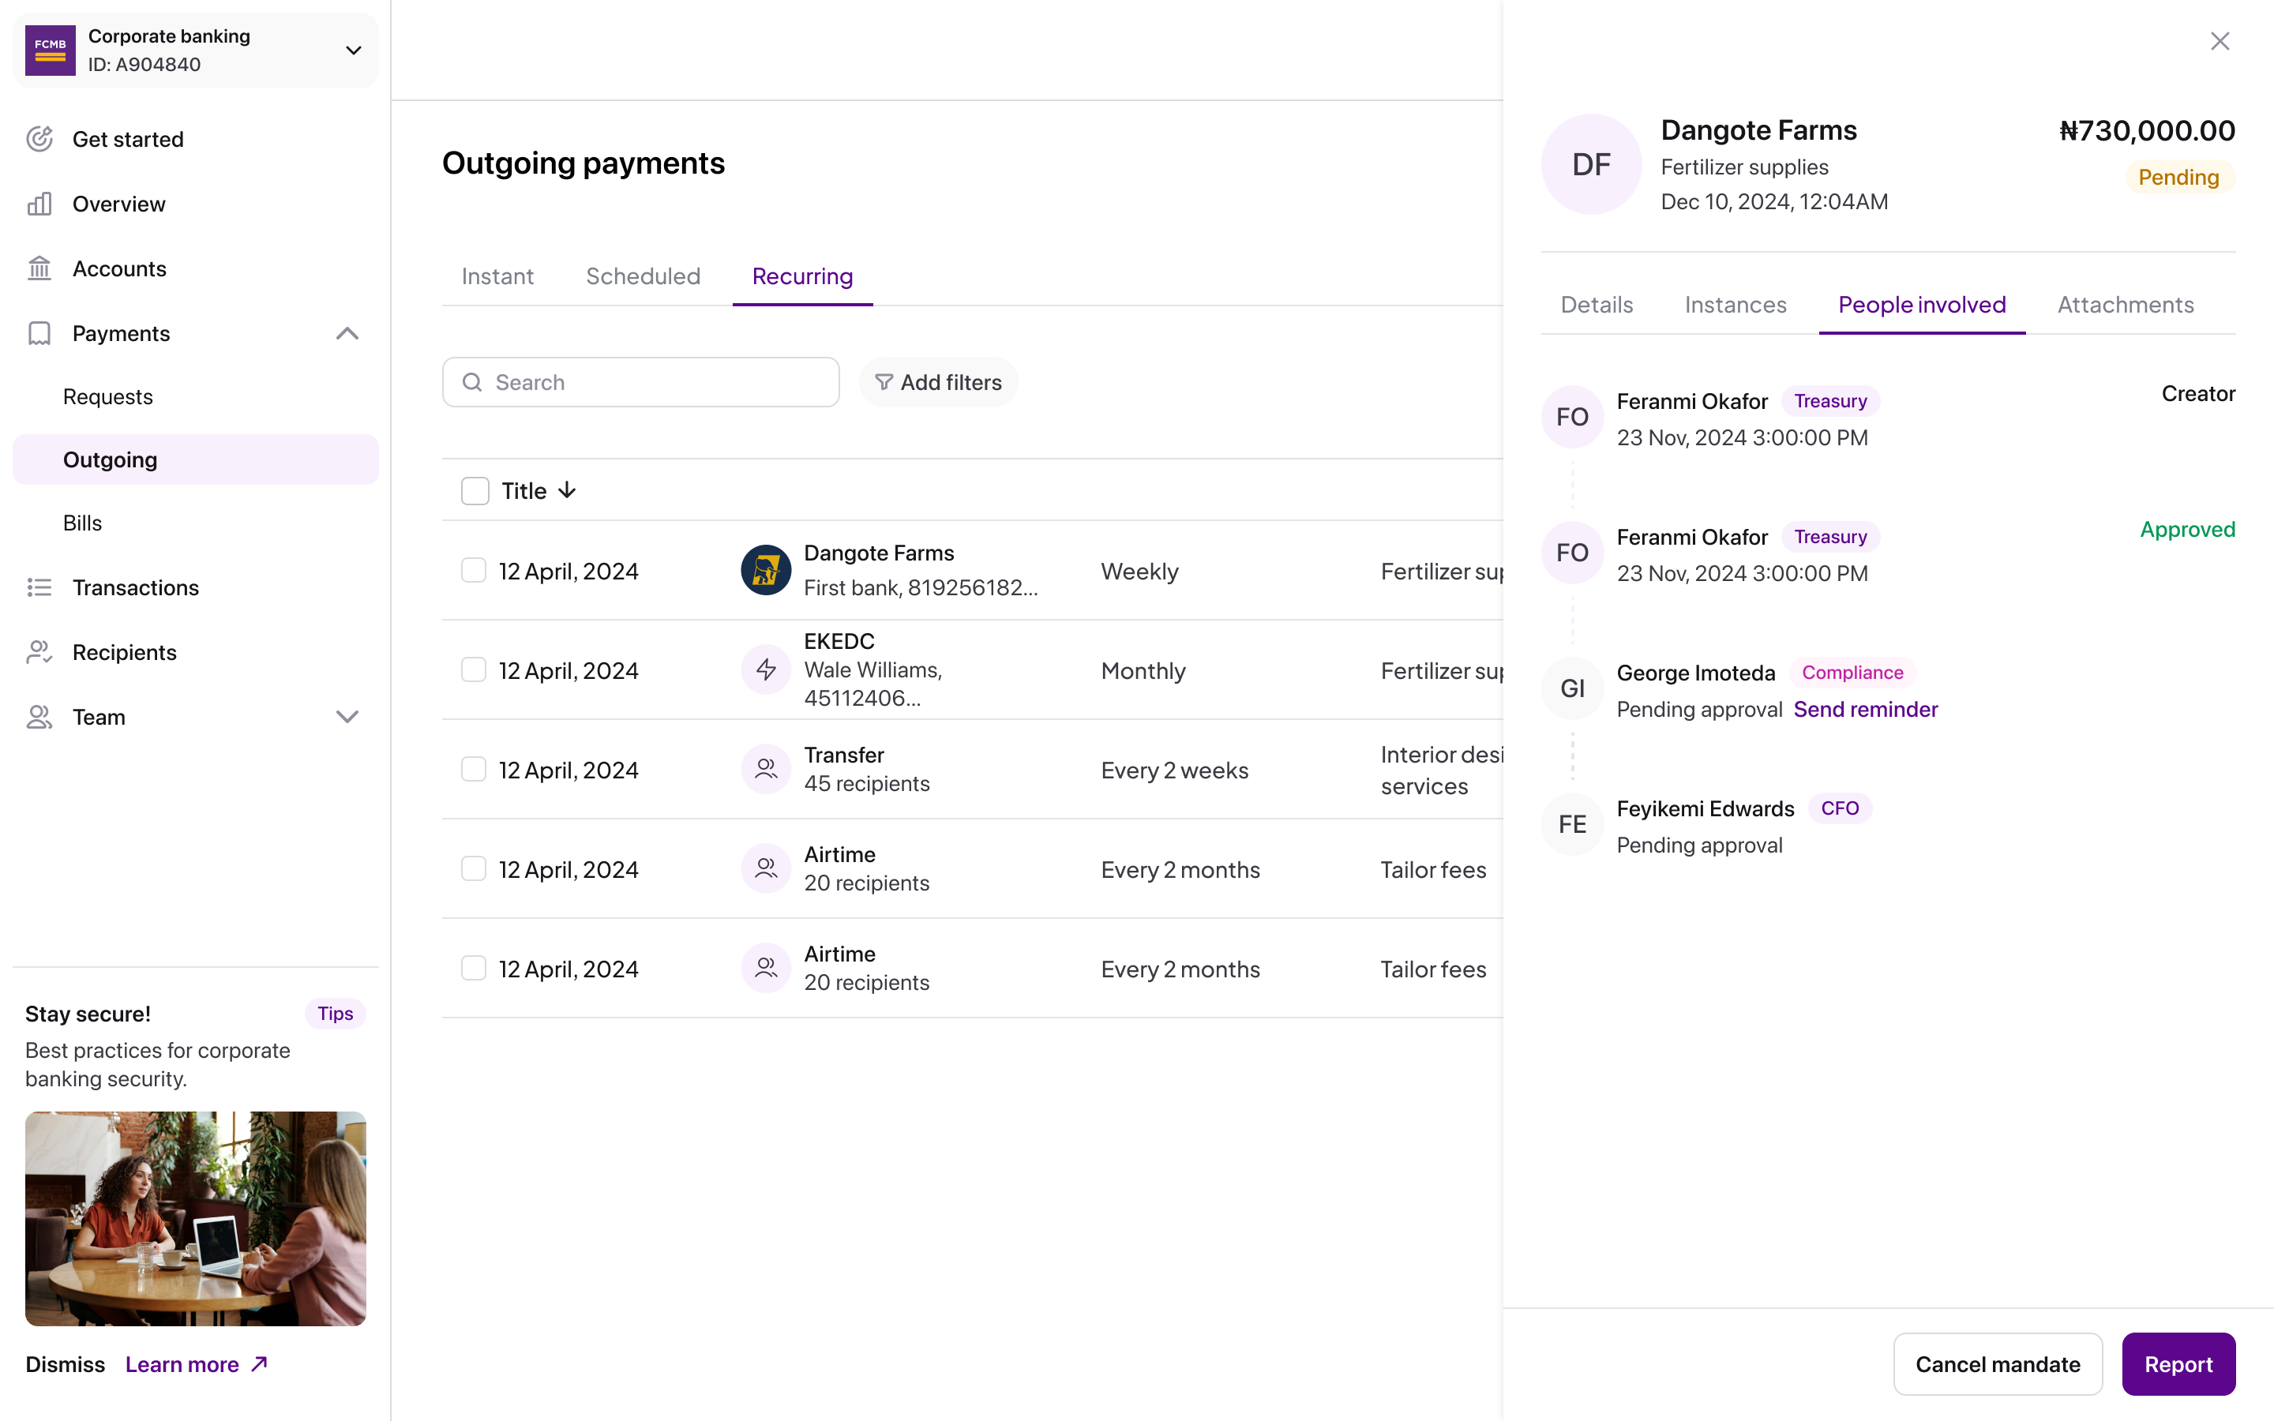This screenshot has width=2274, height=1421.
Task: Open the Attachments tab
Action: pos(2126,305)
